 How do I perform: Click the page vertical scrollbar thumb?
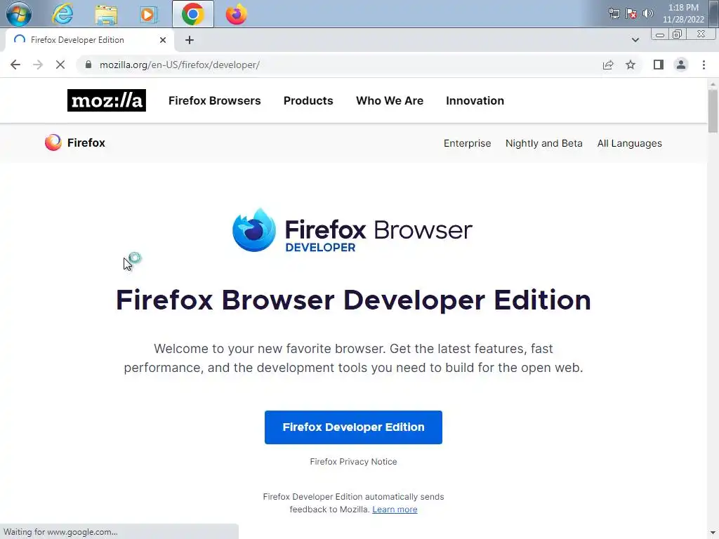713,111
